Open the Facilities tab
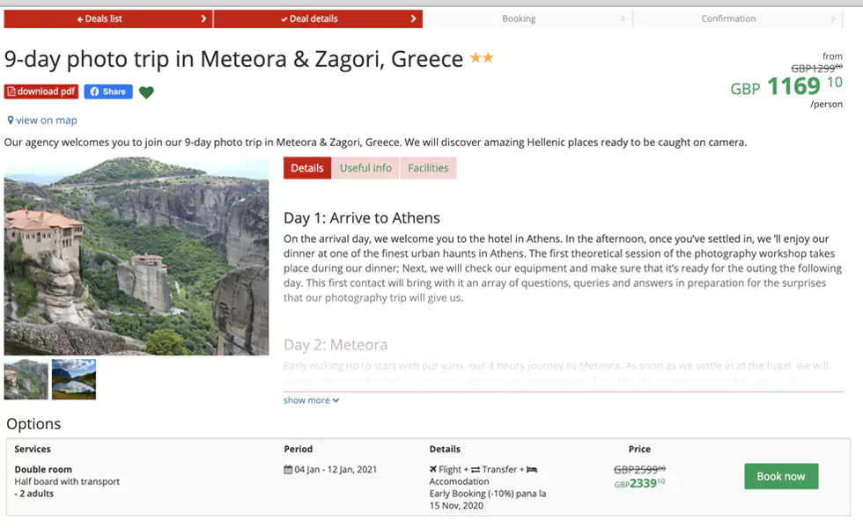Screen dimensions: 863x528 click(x=428, y=168)
